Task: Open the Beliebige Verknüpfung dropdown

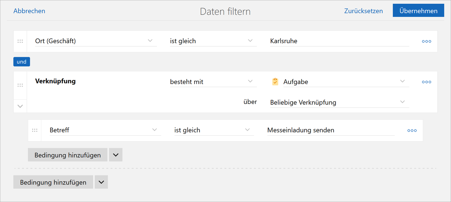Action: (x=402, y=102)
